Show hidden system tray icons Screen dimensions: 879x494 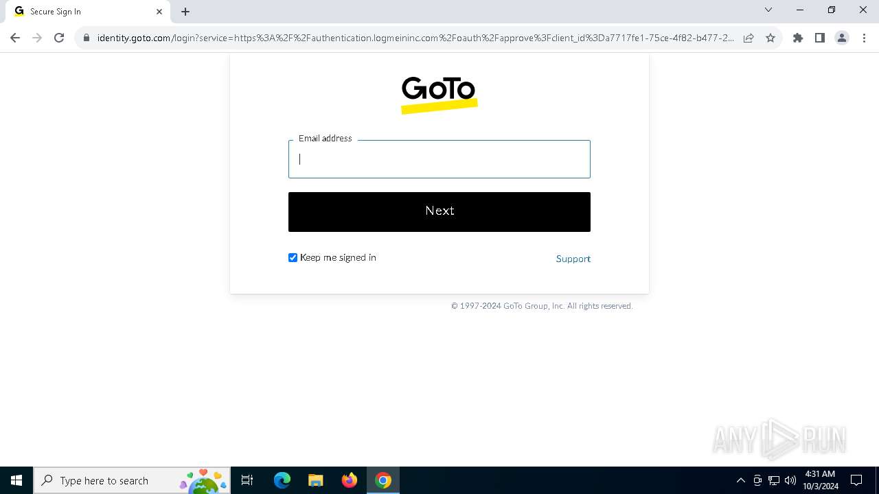[x=740, y=480]
